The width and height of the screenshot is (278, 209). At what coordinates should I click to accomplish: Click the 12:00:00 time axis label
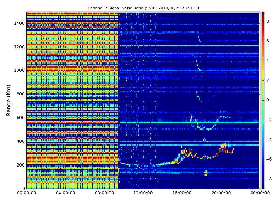pos(143,193)
